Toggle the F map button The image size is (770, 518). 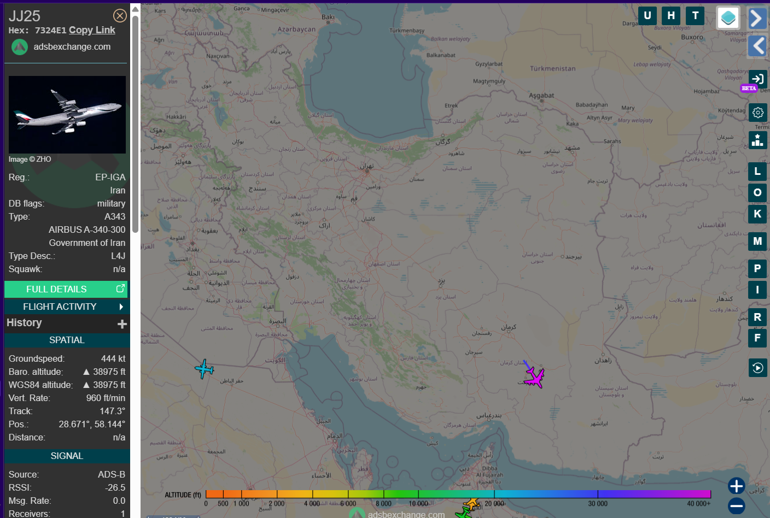pos(757,338)
